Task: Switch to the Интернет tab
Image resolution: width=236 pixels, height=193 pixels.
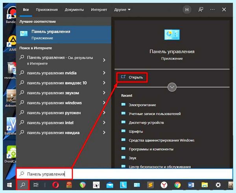Action: [99, 9]
